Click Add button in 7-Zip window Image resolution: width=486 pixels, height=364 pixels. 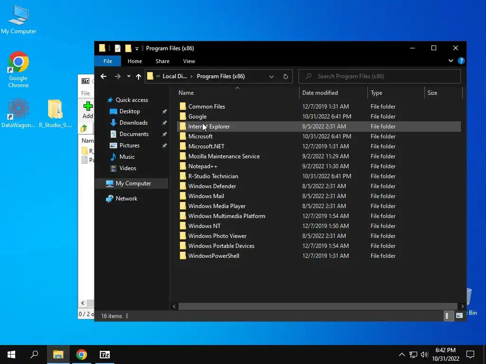point(88,110)
